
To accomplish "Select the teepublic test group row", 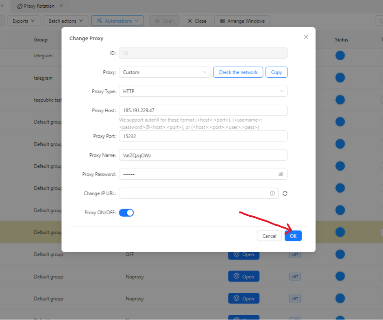I will (x=48, y=100).
